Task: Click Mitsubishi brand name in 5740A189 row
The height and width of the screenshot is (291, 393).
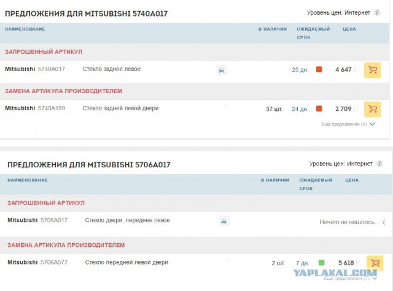Action: pyautogui.click(x=20, y=108)
